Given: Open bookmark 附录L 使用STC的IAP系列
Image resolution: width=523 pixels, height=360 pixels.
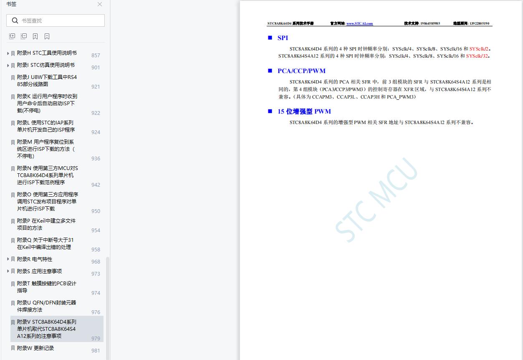Looking at the screenshot, I should (x=46, y=126).
